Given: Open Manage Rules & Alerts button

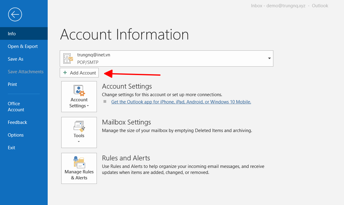Looking at the screenshot, I should (79, 169).
